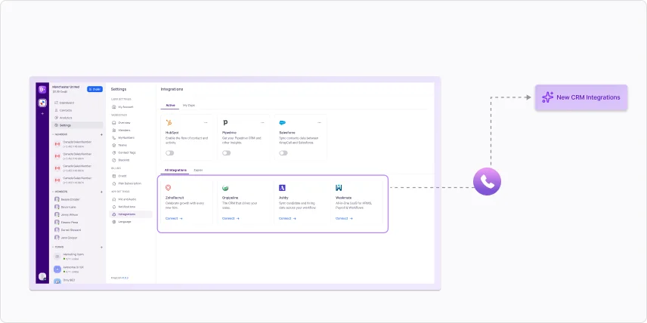Screen dimensions: 647x323
Task: Open the Salesforce card three-dot menu
Action: pos(320,122)
